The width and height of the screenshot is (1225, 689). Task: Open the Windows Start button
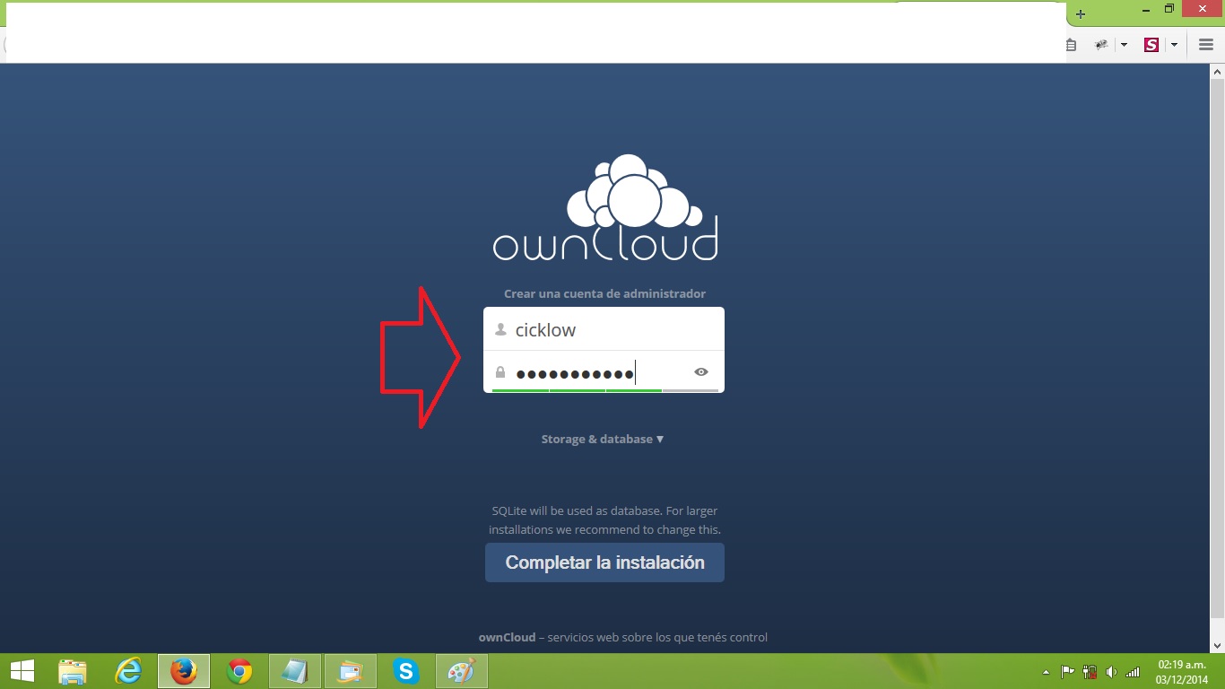[22, 671]
